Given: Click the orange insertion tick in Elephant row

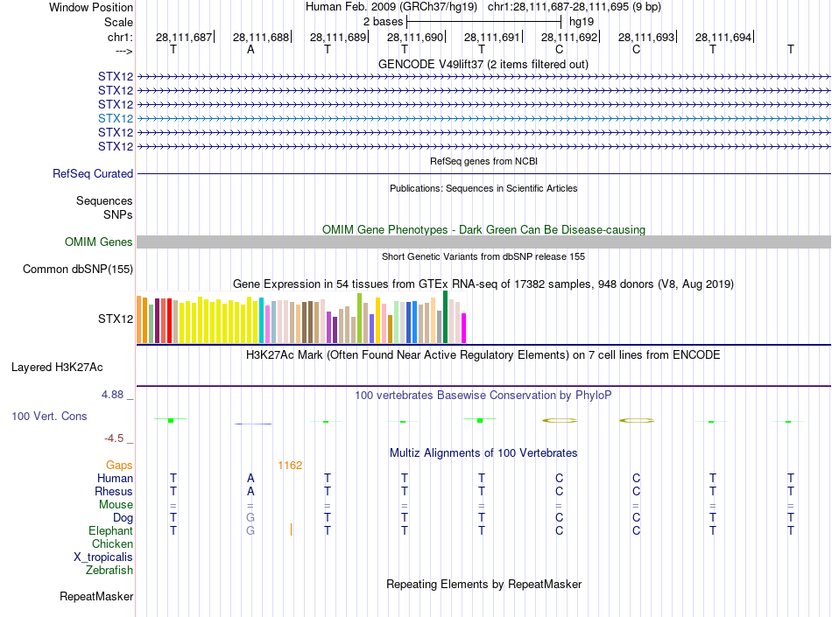Looking at the screenshot, I should coord(291,529).
